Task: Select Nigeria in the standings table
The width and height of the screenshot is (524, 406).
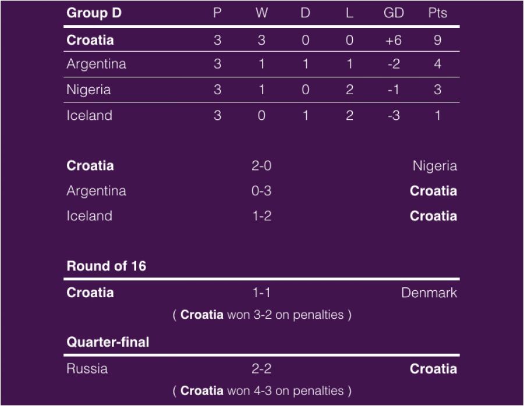Action: click(88, 90)
